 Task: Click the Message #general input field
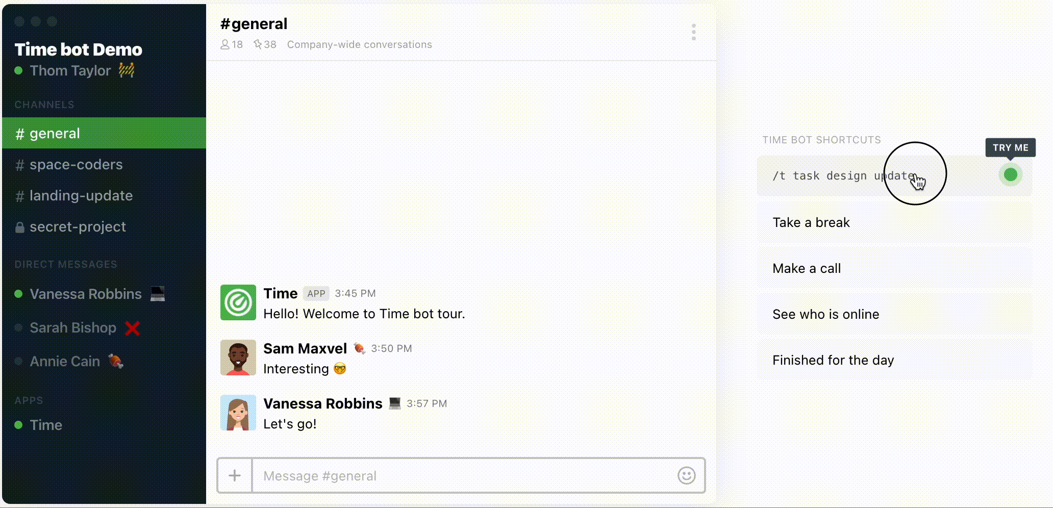[459, 476]
